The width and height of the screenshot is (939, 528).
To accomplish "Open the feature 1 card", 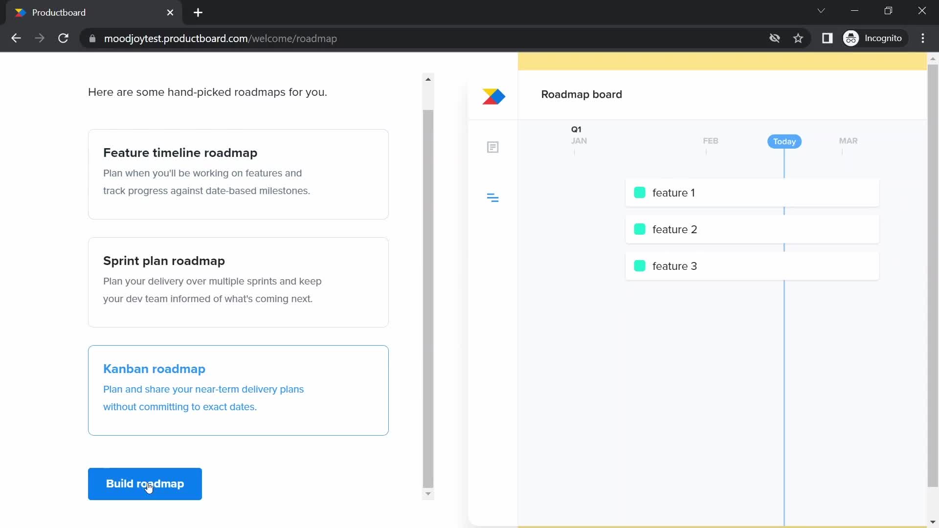I will click(752, 193).
